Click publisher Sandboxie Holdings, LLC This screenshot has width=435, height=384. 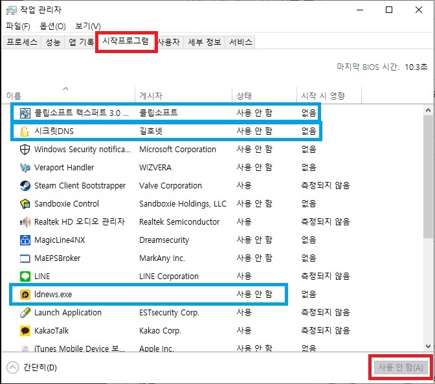pos(183,204)
